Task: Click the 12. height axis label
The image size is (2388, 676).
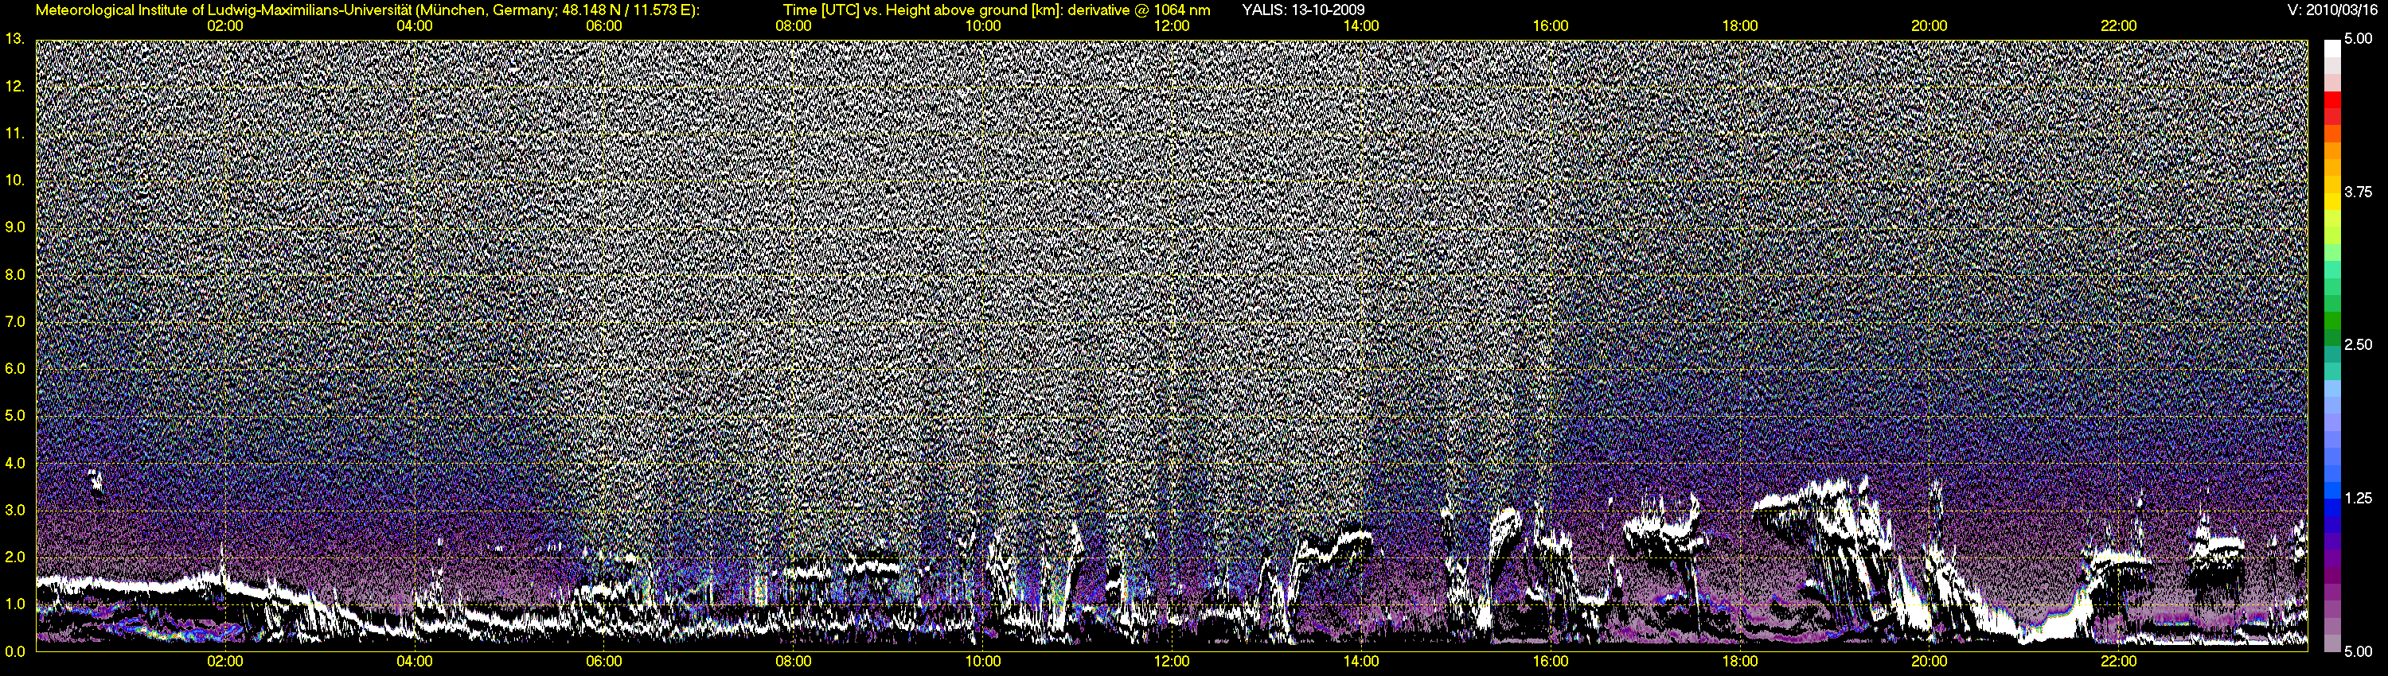Action: tap(15, 86)
